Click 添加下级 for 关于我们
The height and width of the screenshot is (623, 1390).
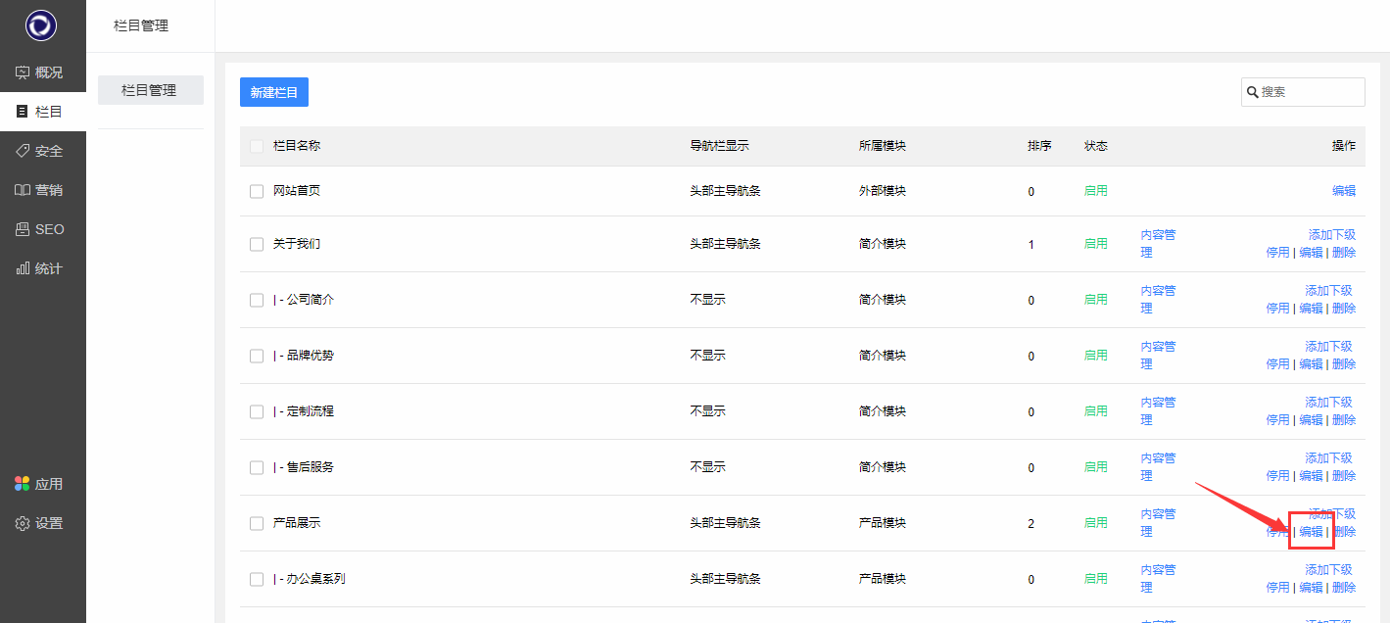pyautogui.click(x=1331, y=234)
